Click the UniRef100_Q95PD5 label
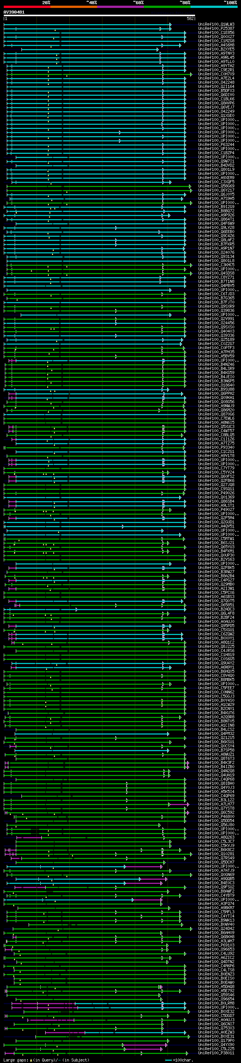 click(x=216, y=626)
